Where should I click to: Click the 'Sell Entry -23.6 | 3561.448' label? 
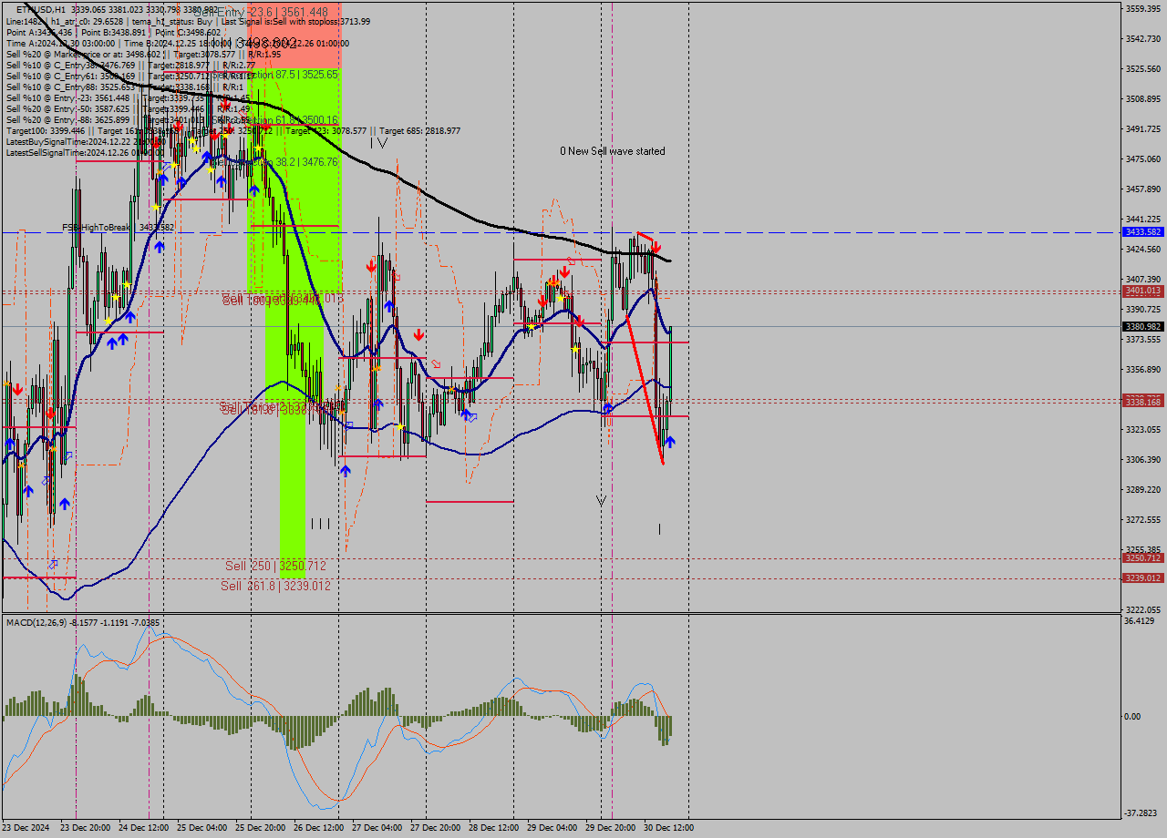click(261, 12)
